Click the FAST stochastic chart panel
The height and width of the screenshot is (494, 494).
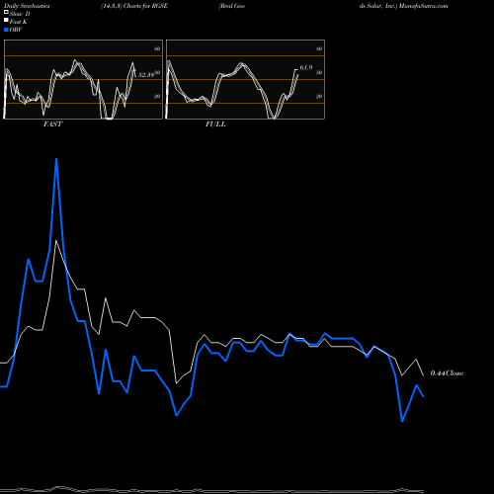coord(83,79)
